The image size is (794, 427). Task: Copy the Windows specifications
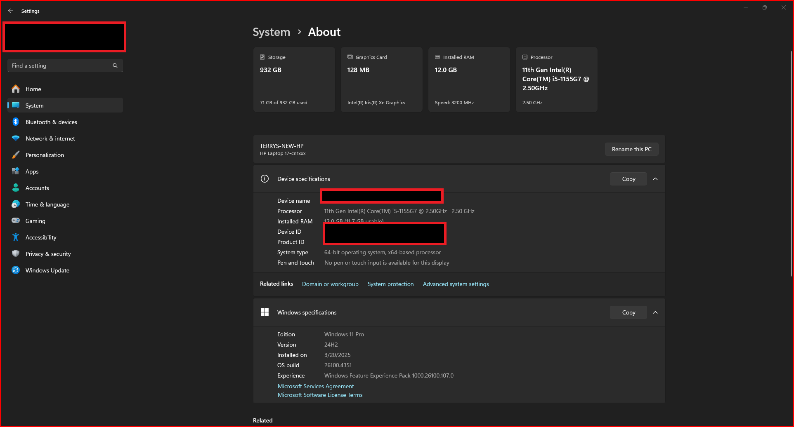pyautogui.click(x=629, y=312)
